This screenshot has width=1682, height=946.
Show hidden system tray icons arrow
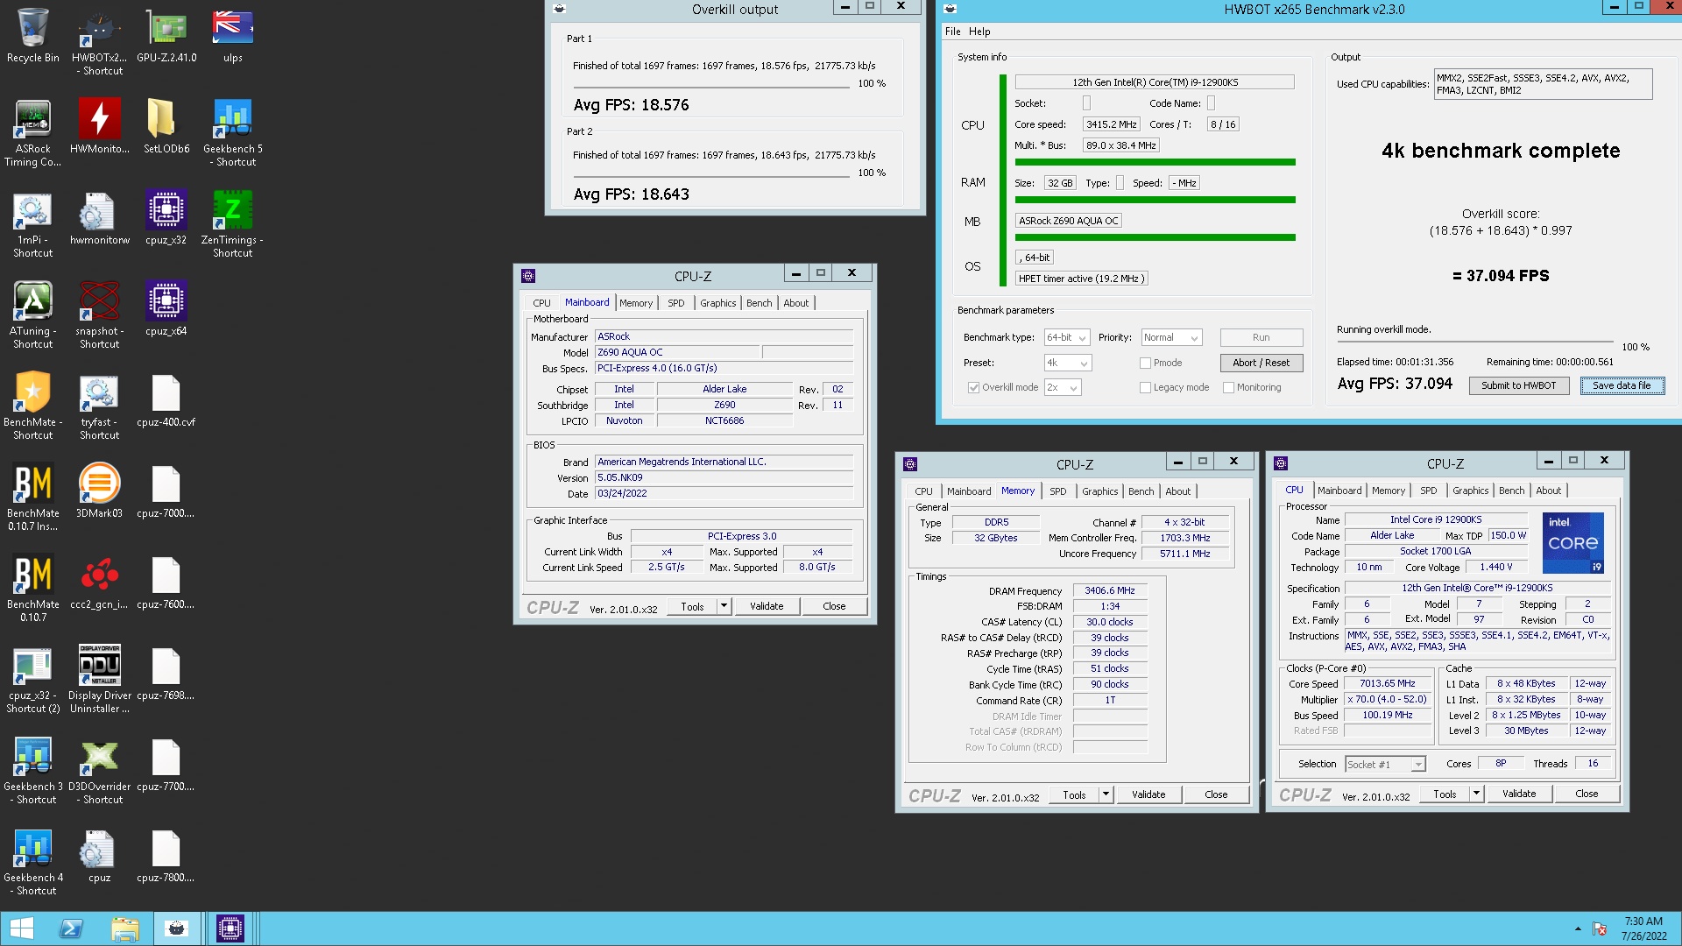coord(1578,928)
